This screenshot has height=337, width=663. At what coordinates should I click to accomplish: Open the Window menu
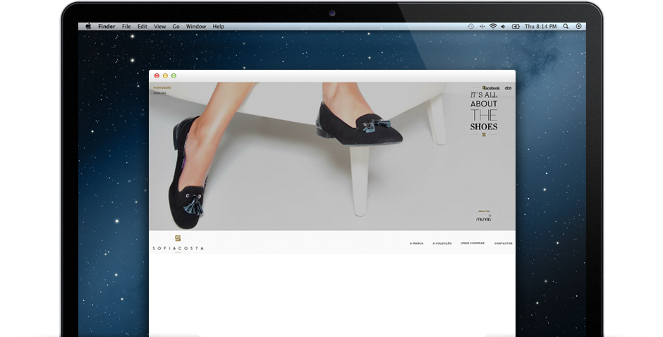196,26
